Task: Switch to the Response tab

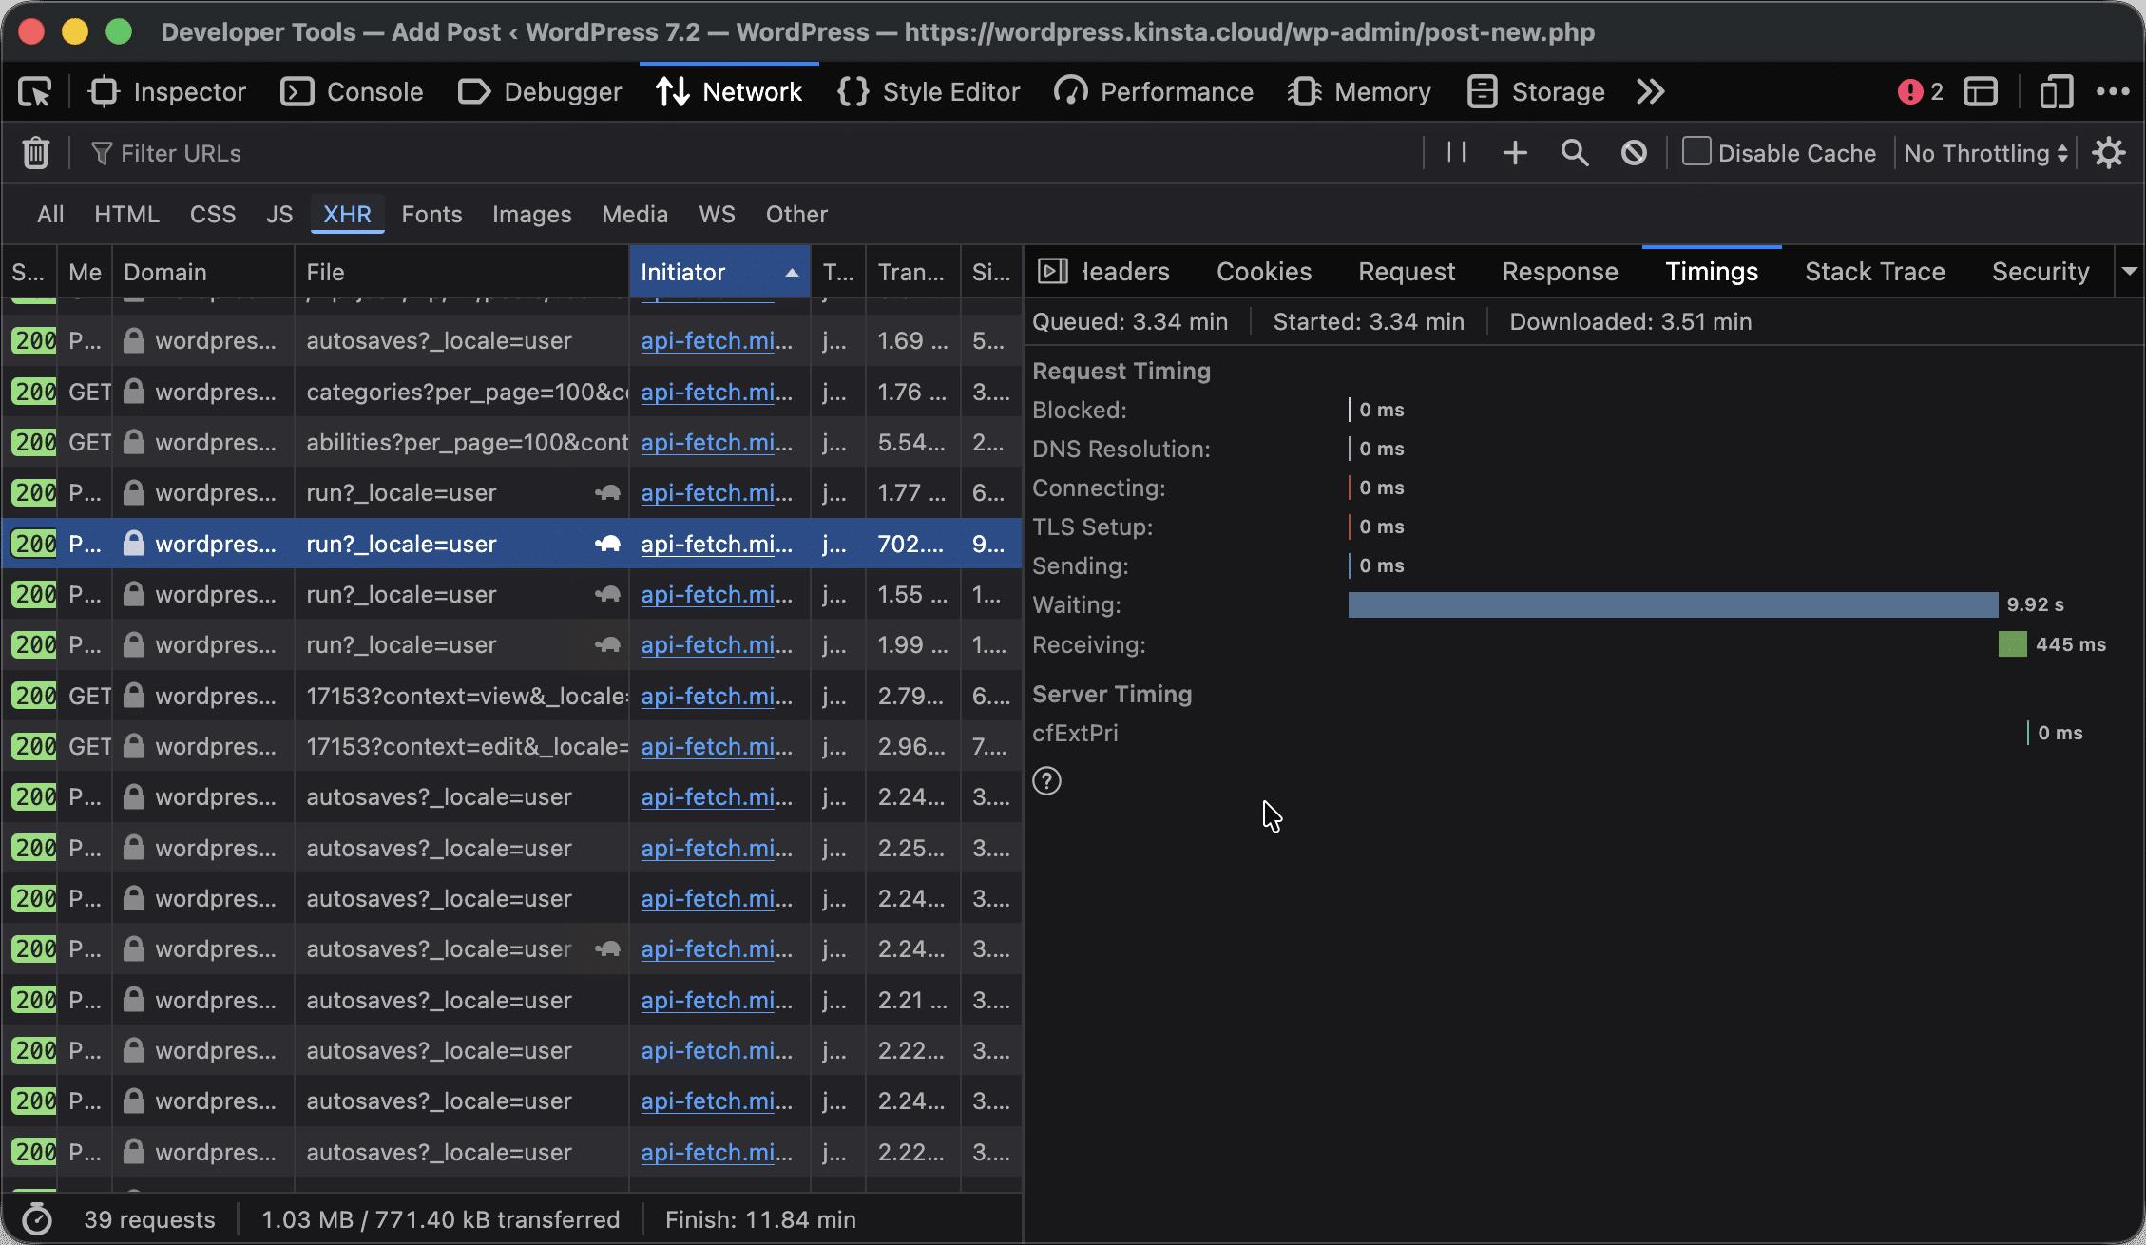Action: coord(1560,272)
